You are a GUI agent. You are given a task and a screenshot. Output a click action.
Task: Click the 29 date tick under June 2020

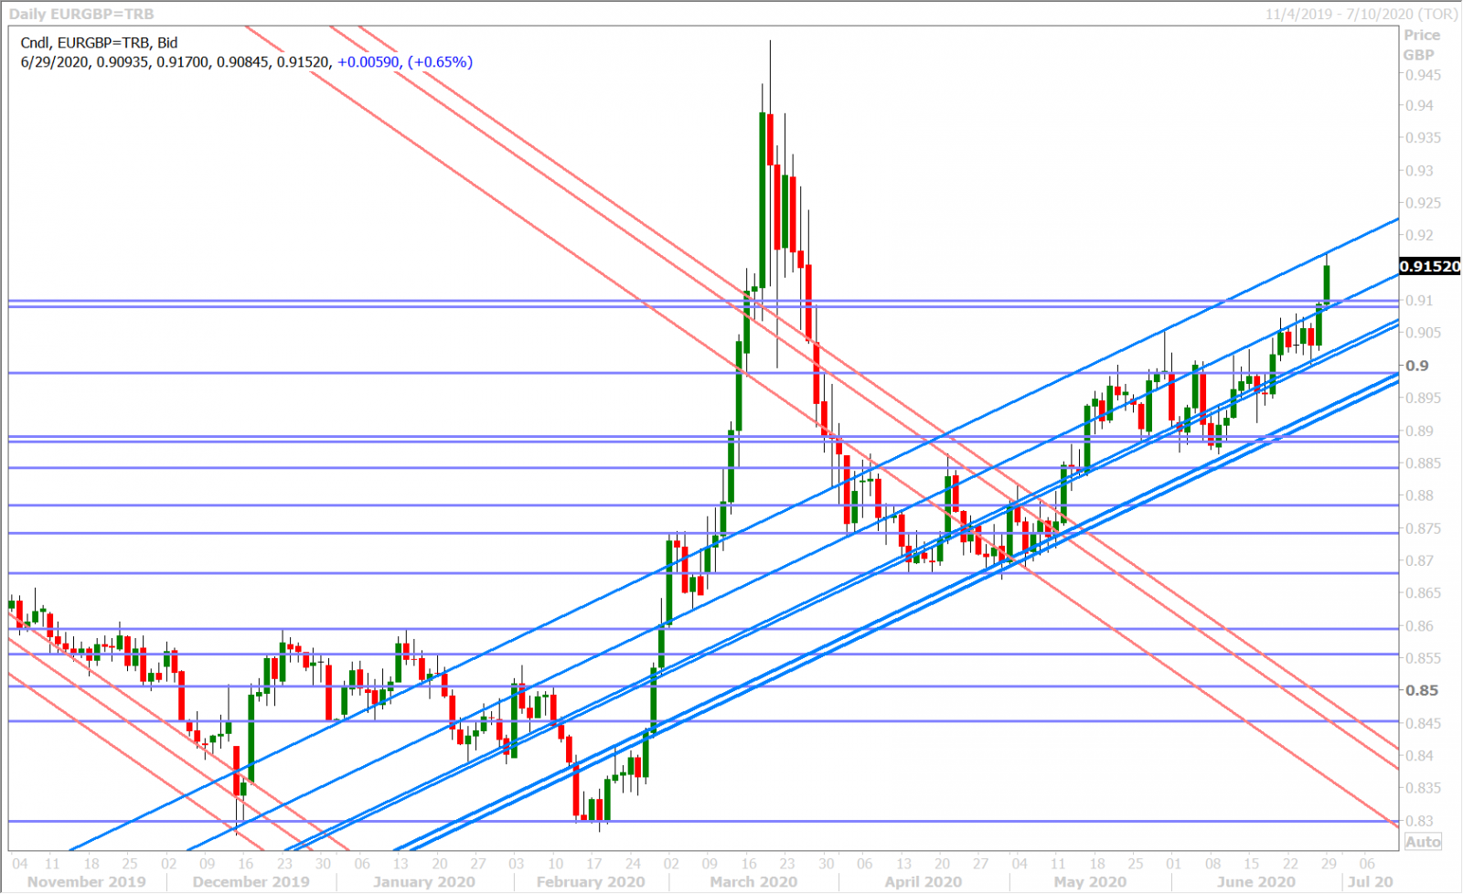[1329, 863]
